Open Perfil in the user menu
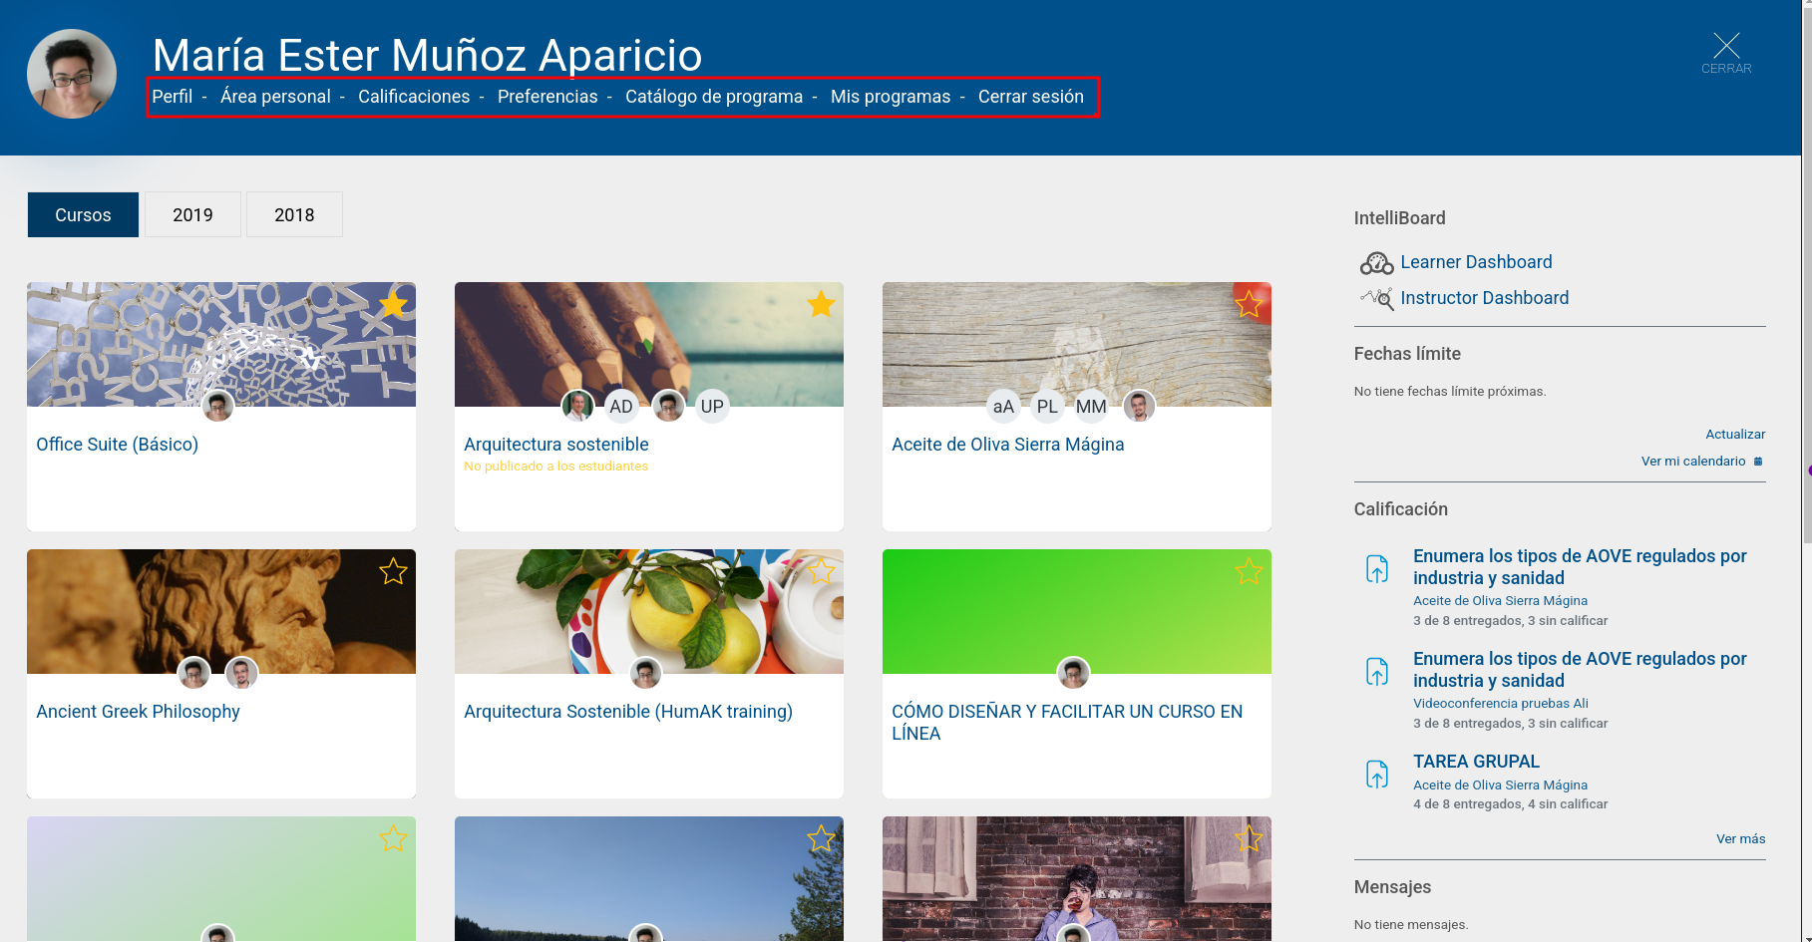The image size is (1812, 942). (173, 97)
